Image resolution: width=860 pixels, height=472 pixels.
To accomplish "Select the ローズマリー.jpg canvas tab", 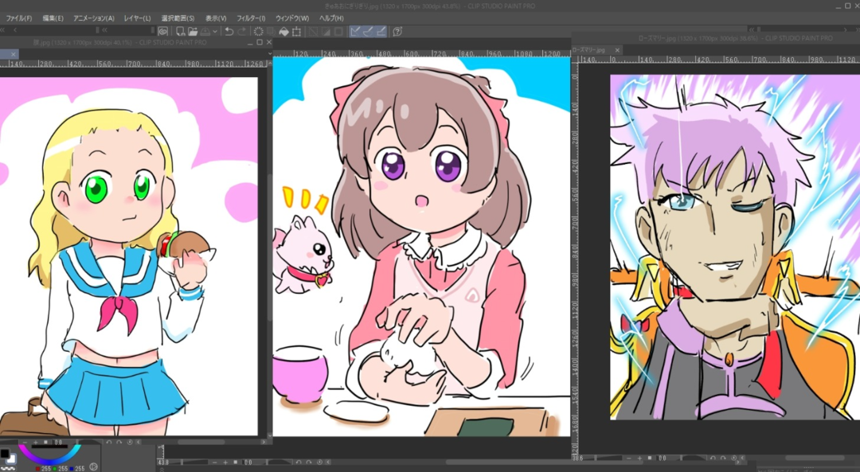I will click(589, 50).
